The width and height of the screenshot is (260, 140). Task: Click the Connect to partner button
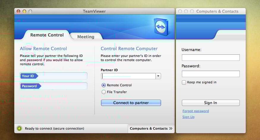click(x=131, y=103)
